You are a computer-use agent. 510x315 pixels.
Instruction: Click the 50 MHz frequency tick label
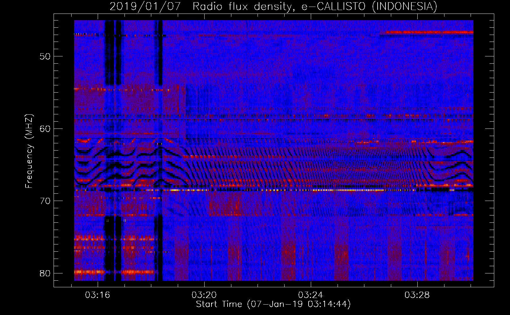[x=45, y=56]
